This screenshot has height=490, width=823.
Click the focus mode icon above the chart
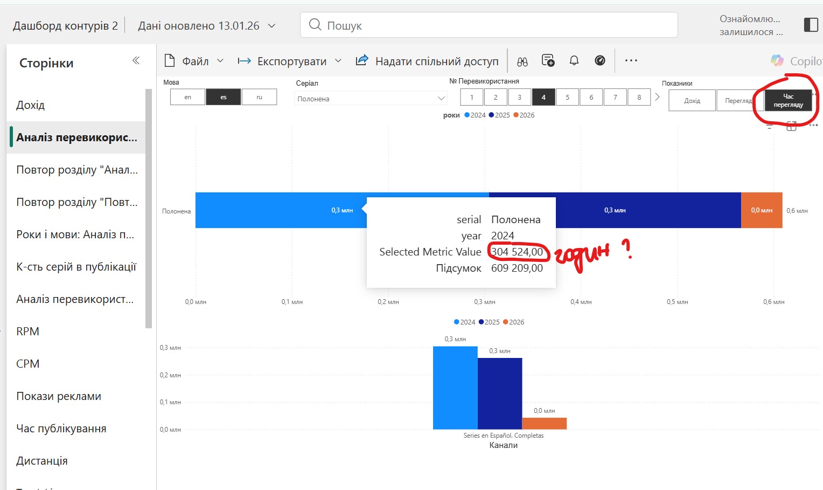791,126
